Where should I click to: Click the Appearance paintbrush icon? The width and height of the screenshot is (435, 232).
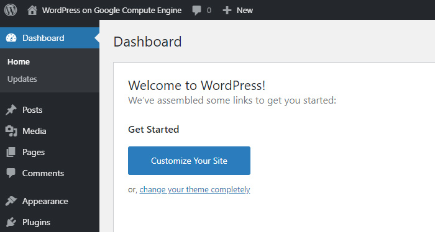(11, 201)
